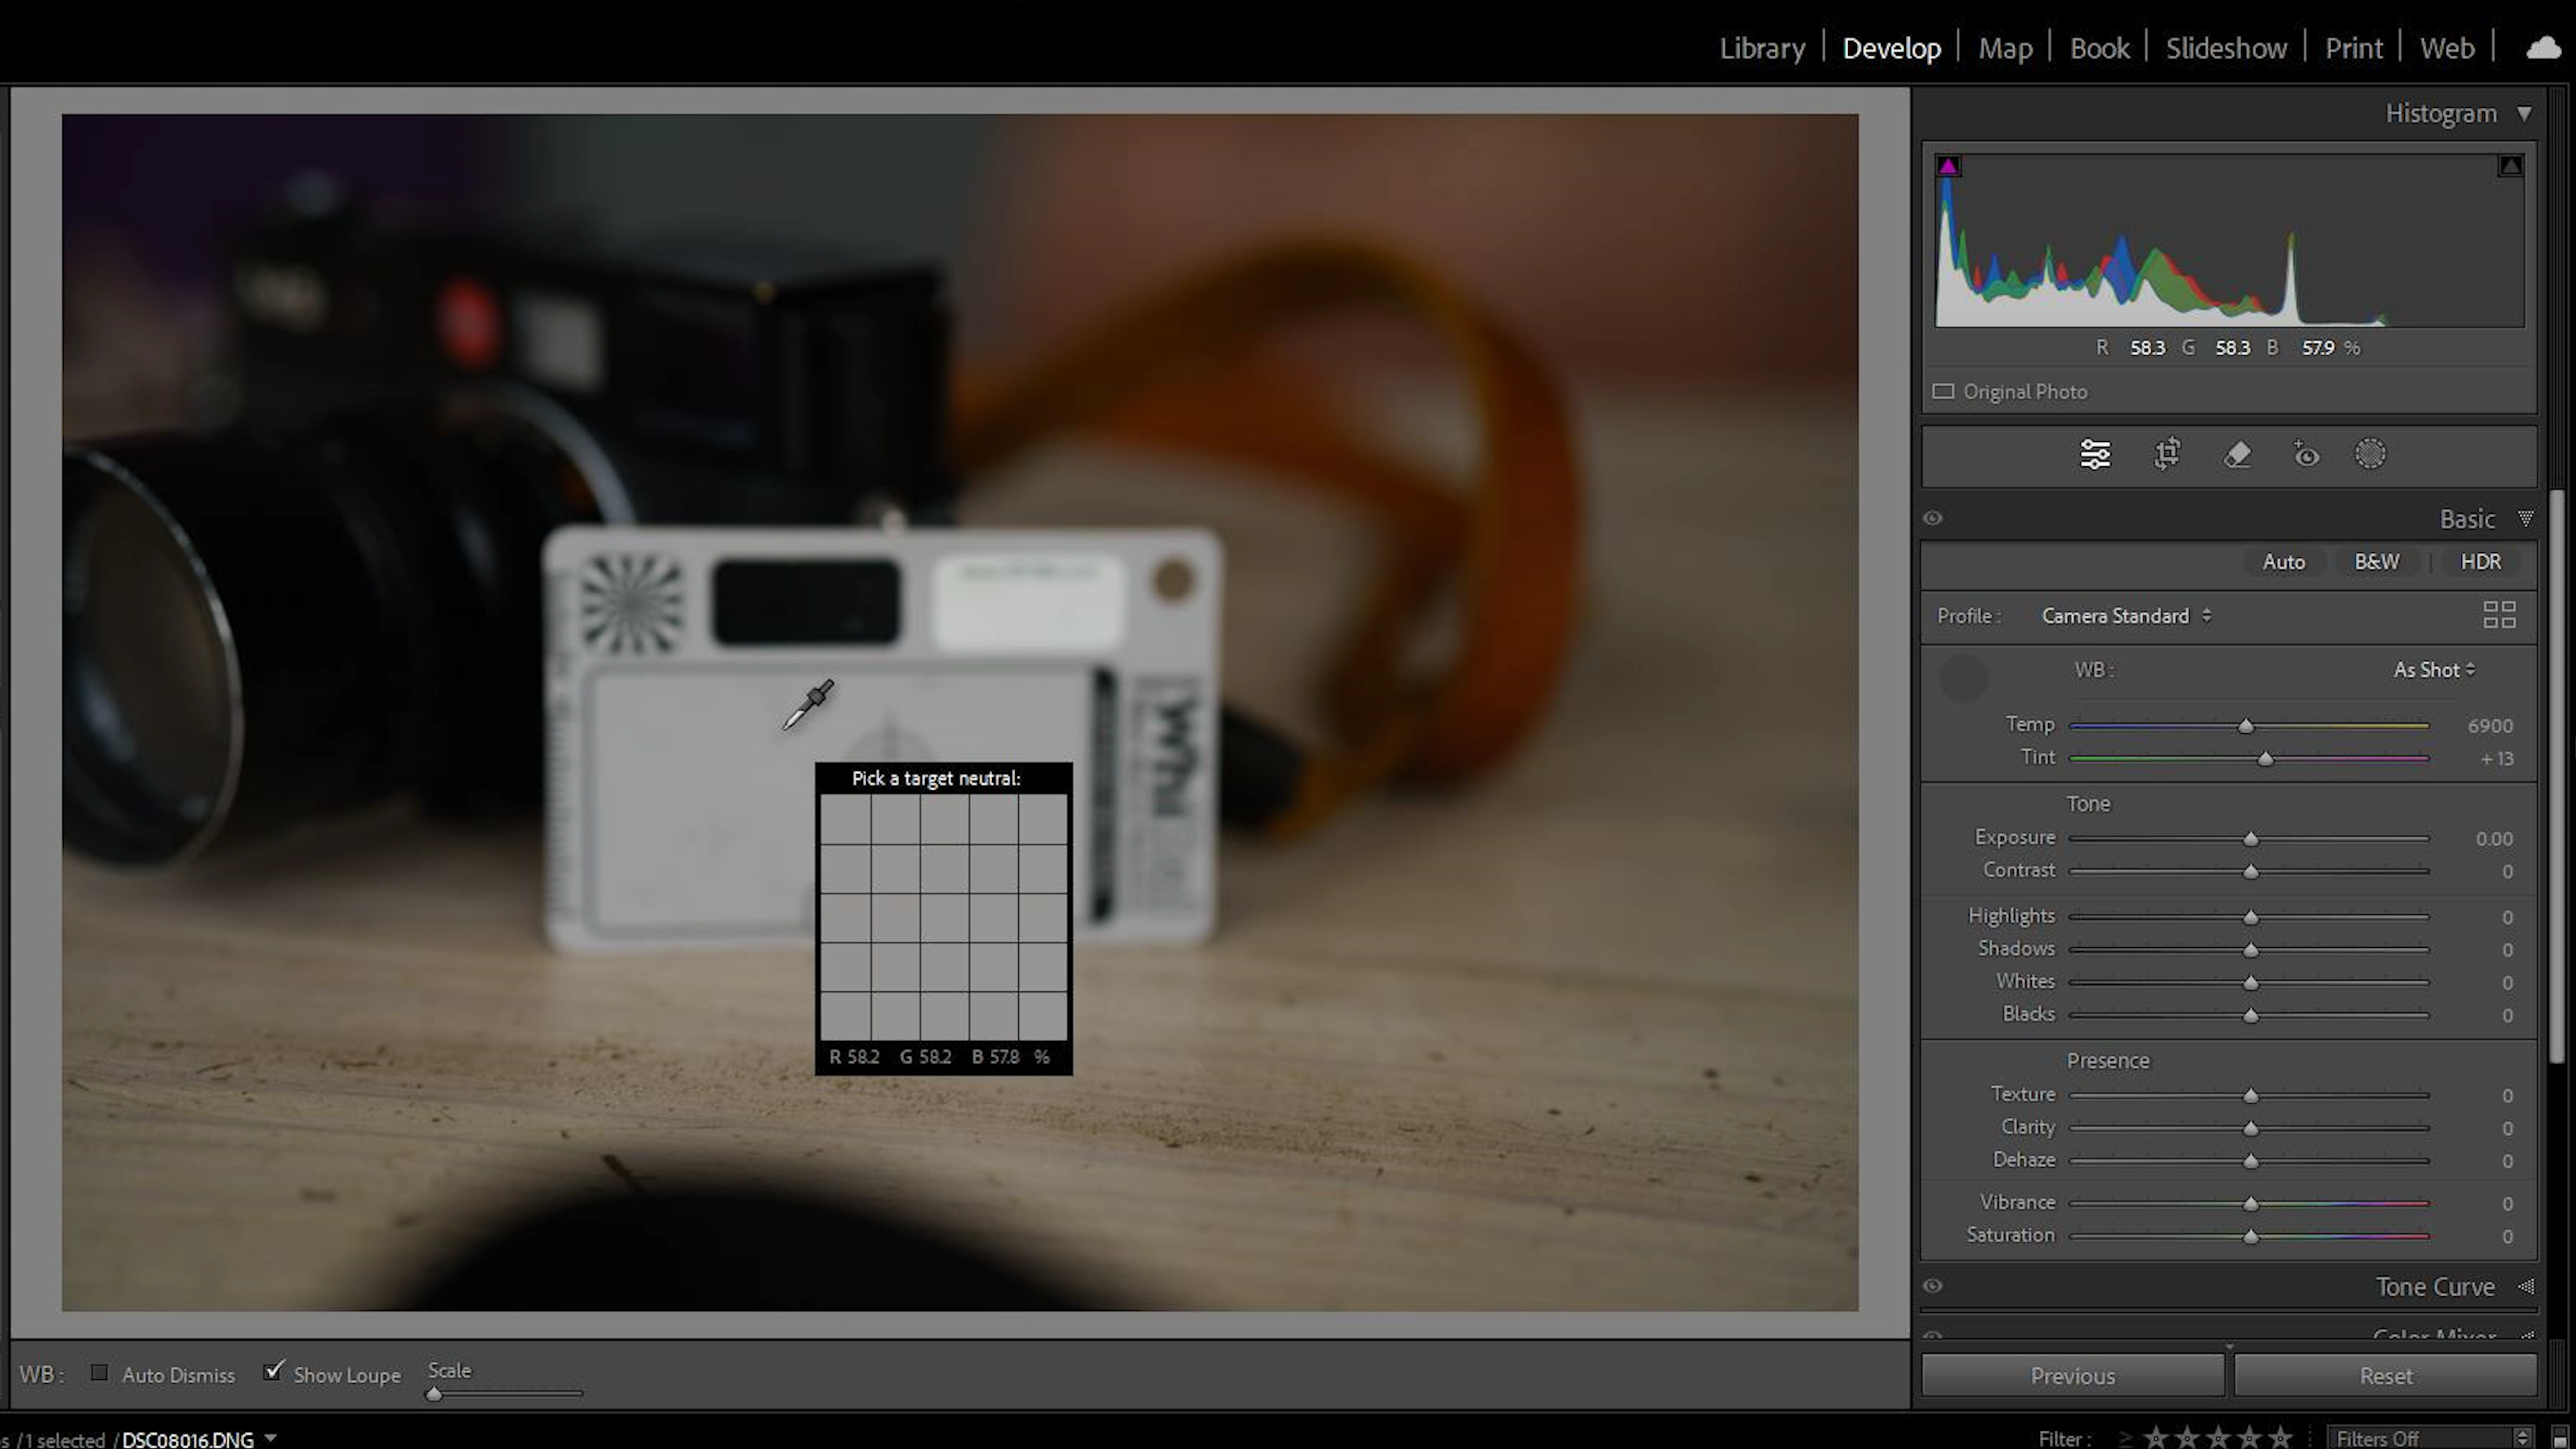
Task: Toggle visibility of Tone Curve adjustments
Action: tap(1933, 1286)
